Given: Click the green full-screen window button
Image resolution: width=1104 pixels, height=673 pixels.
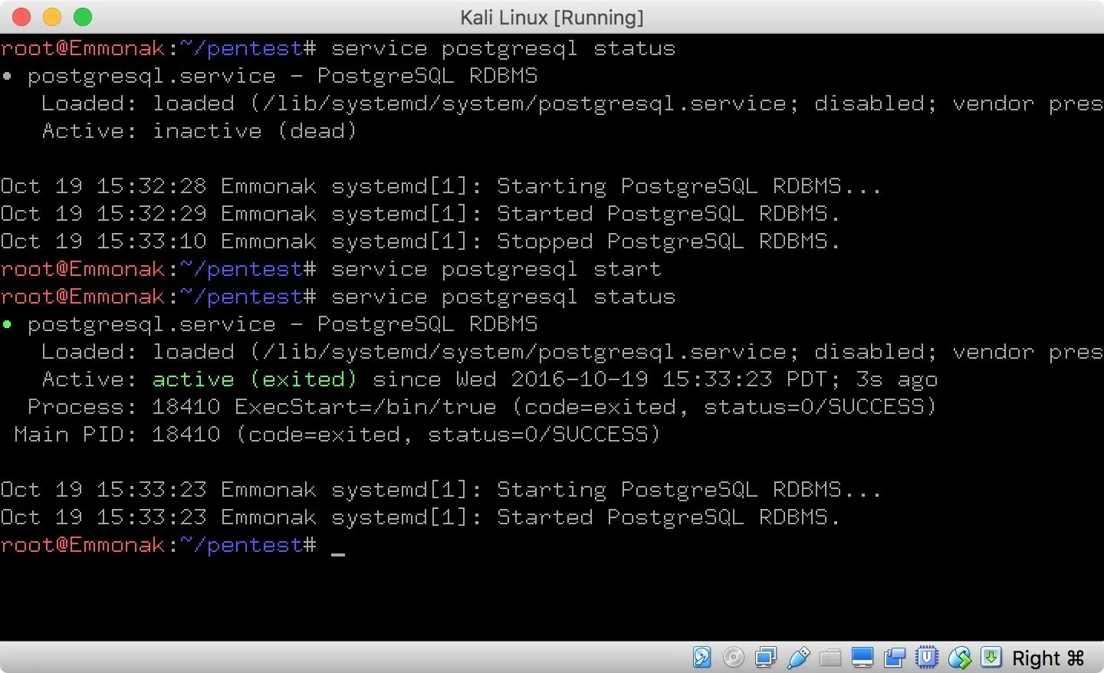Looking at the screenshot, I should click(x=83, y=17).
